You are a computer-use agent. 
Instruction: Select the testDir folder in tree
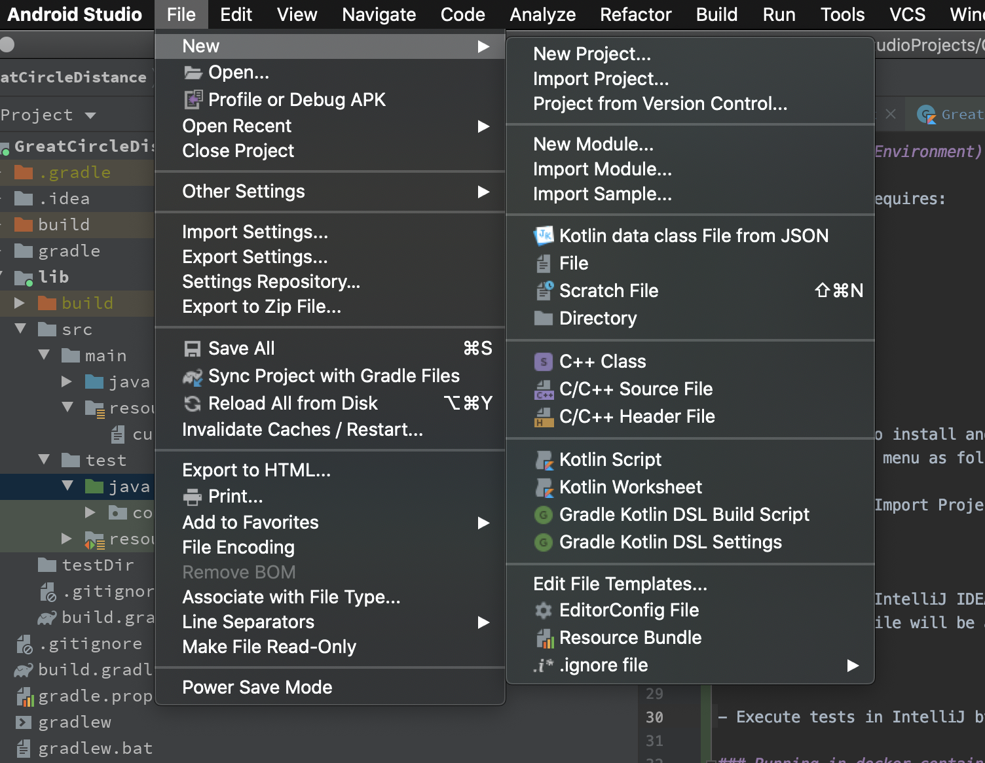coord(98,565)
